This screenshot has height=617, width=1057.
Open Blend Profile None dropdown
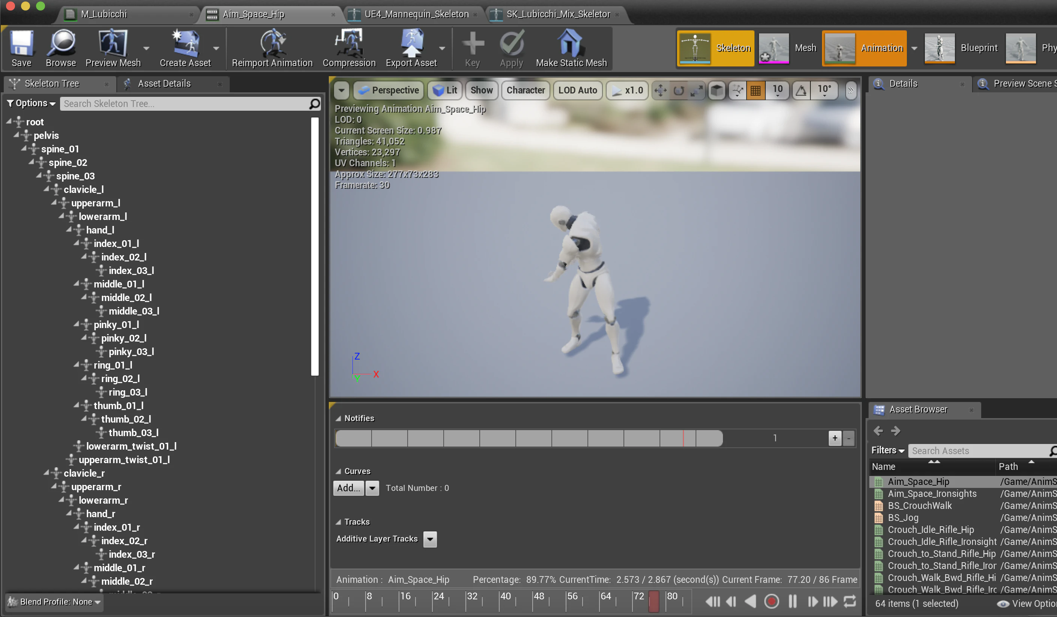coord(55,602)
